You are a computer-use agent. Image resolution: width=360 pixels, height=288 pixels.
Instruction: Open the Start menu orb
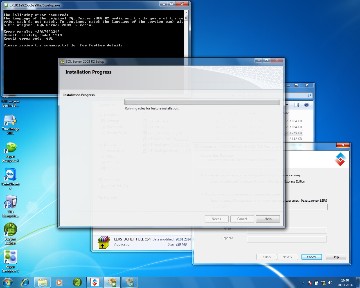point(8,282)
